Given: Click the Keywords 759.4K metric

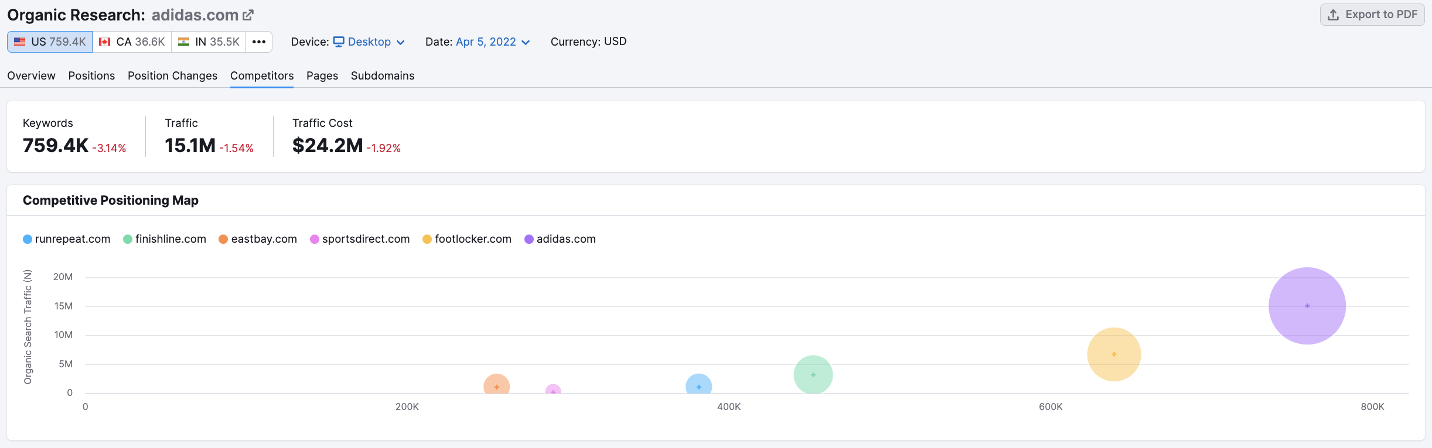Looking at the screenshot, I should pos(55,146).
